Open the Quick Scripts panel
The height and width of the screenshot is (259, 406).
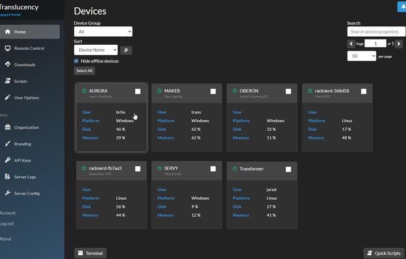click(384, 253)
